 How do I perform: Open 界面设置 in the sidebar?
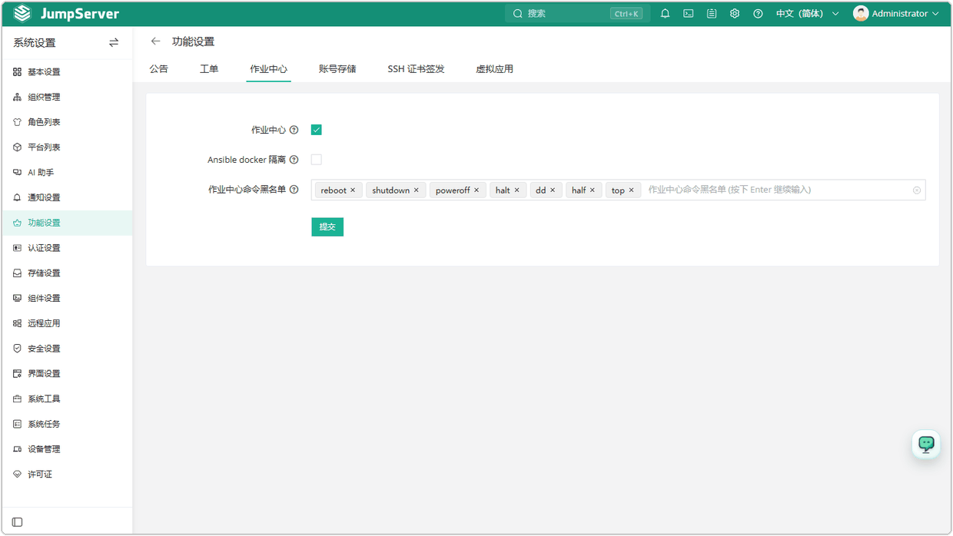(x=67, y=374)
